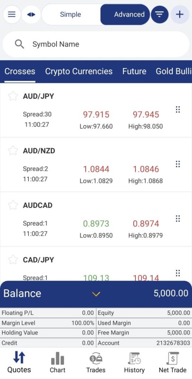This screenshot has height=379, width=192.
Task: Select AUD/NZD bid price 1.0844
Action: point(96,169)
